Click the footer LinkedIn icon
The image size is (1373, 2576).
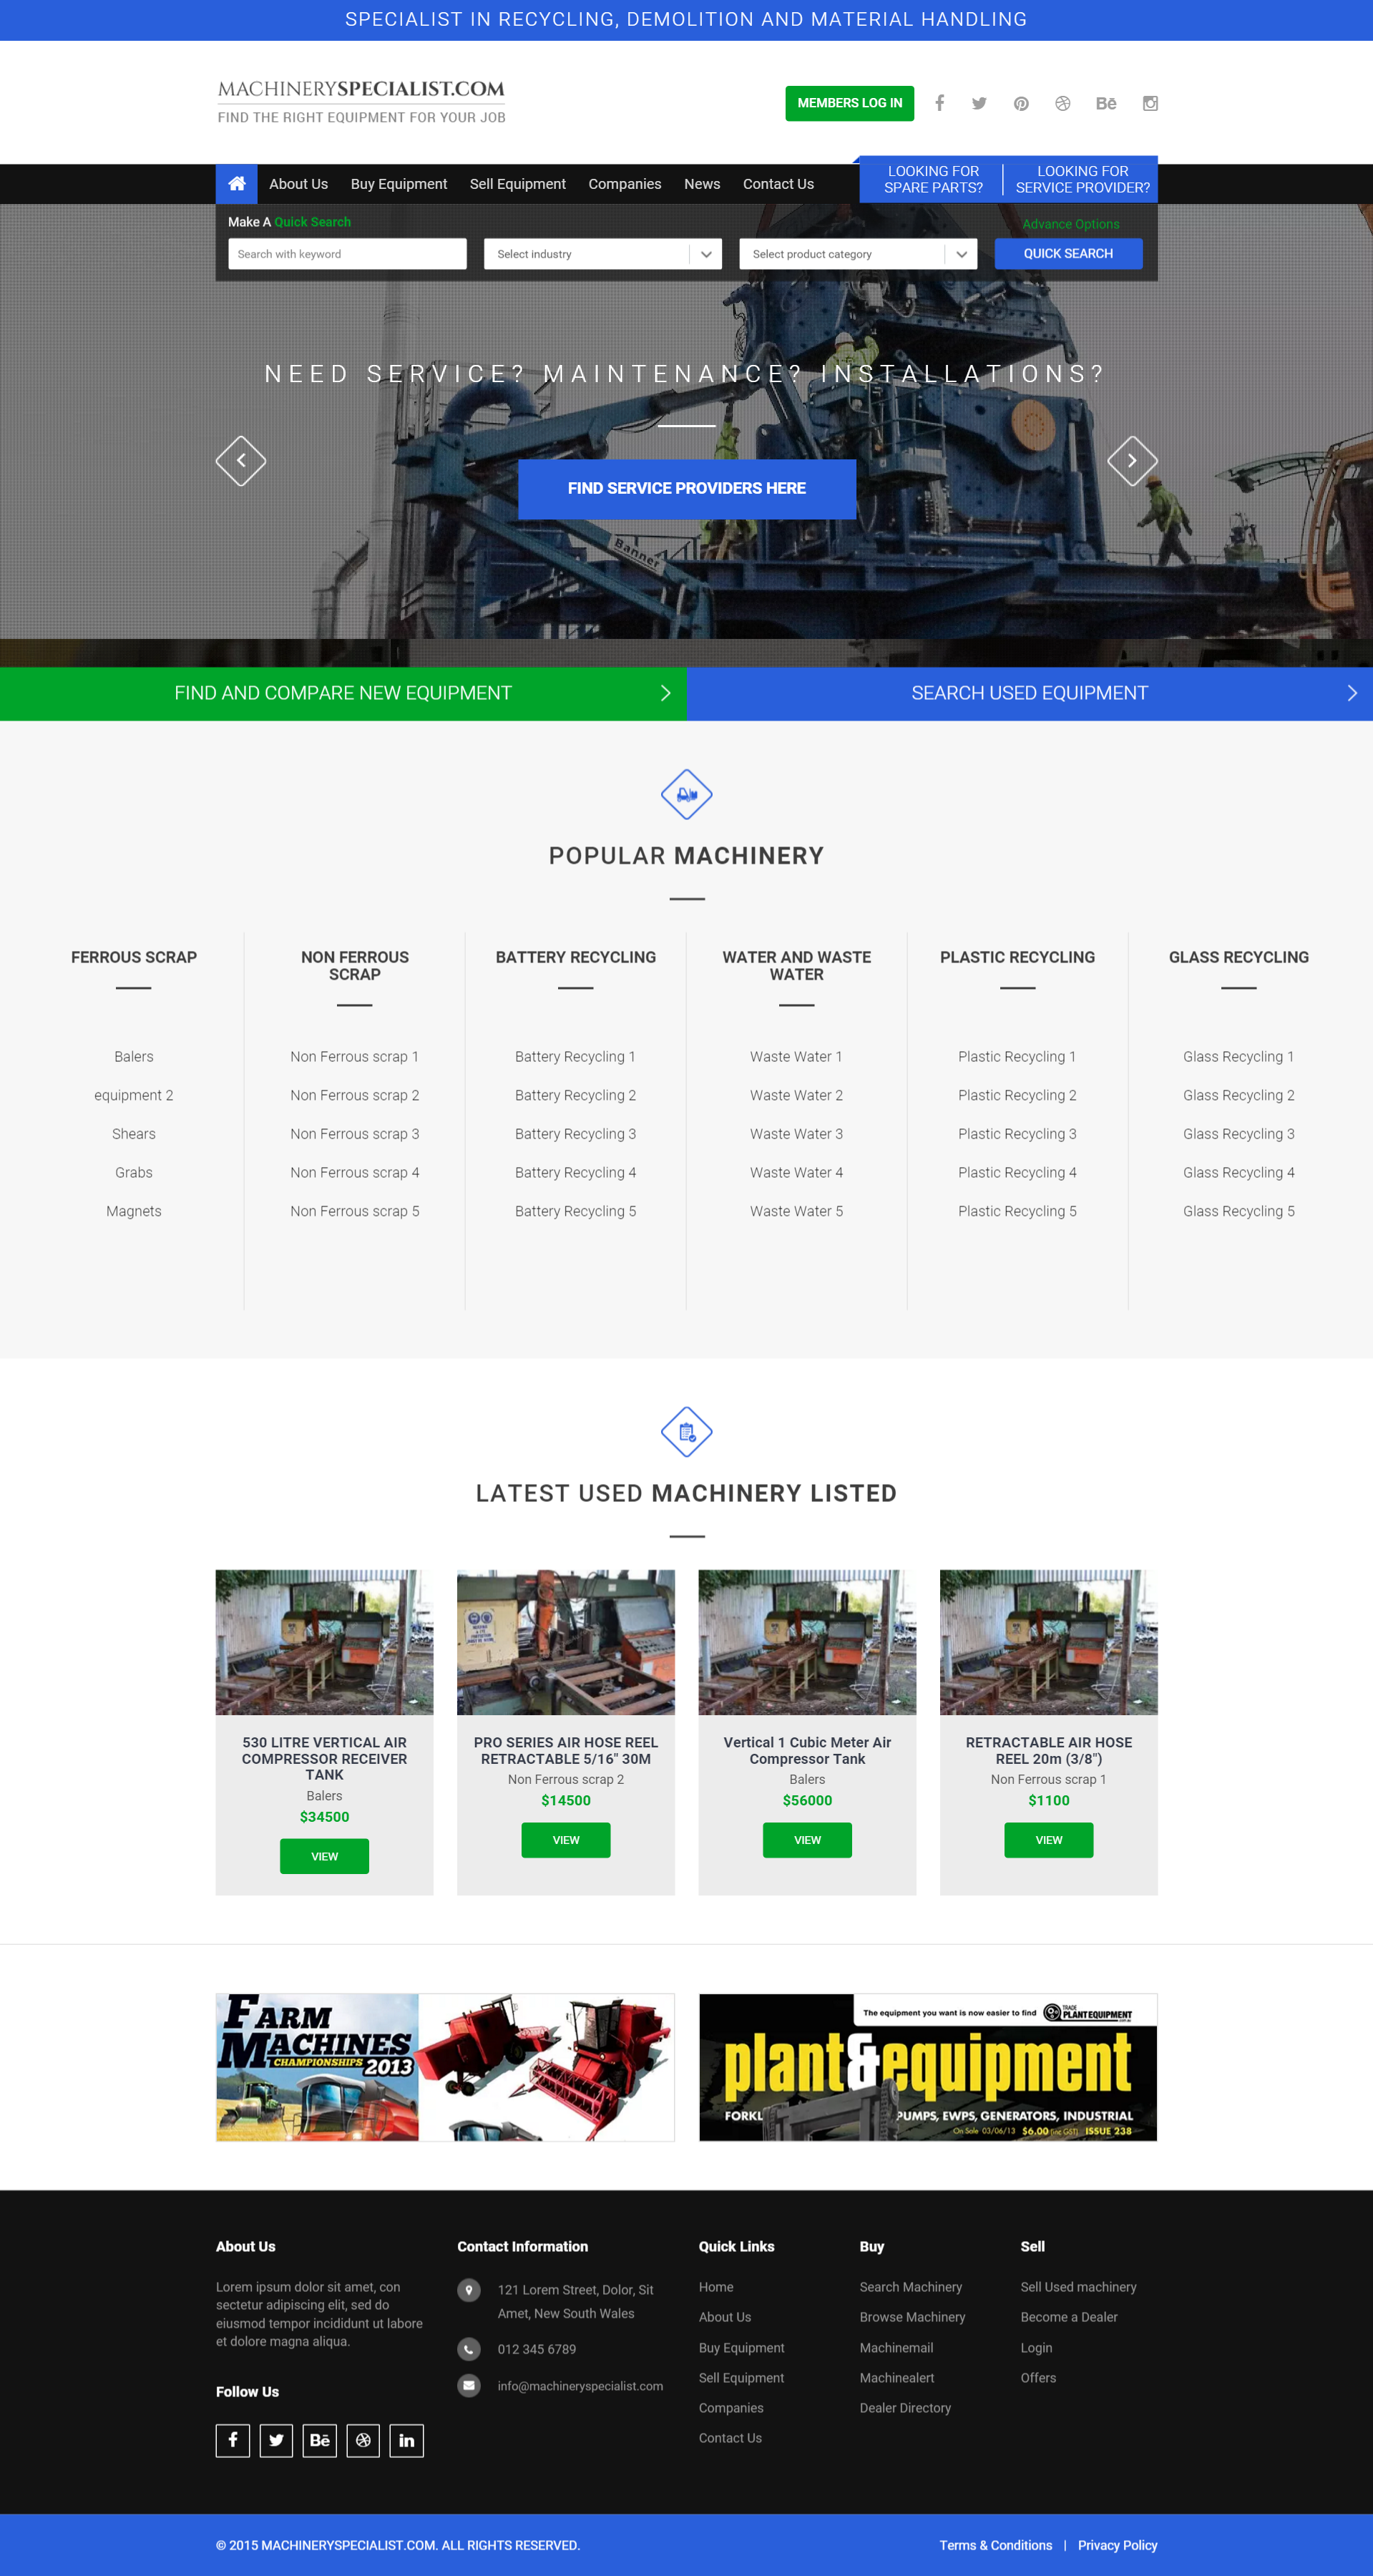tap(406, 2440)
